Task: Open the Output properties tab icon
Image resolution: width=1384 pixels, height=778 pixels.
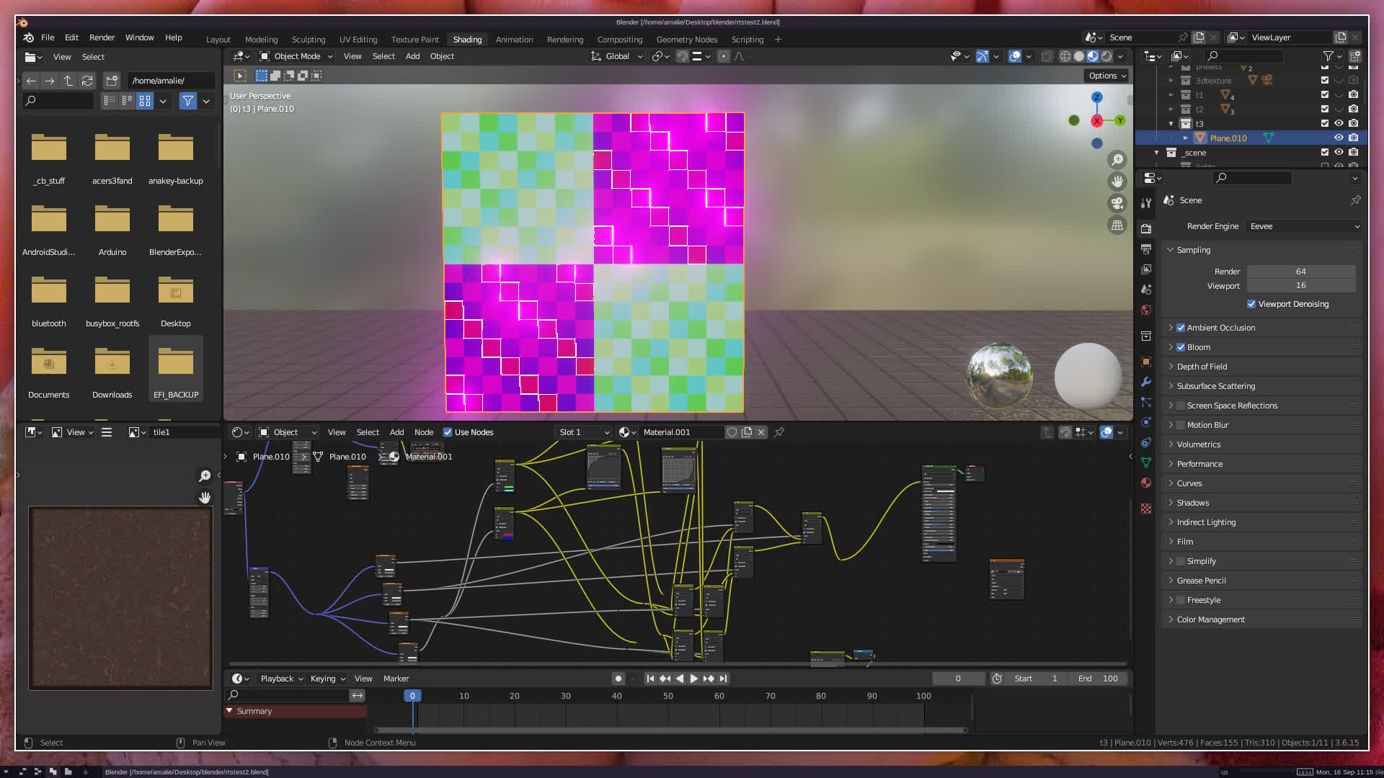Action: (x=1146, y=249)
